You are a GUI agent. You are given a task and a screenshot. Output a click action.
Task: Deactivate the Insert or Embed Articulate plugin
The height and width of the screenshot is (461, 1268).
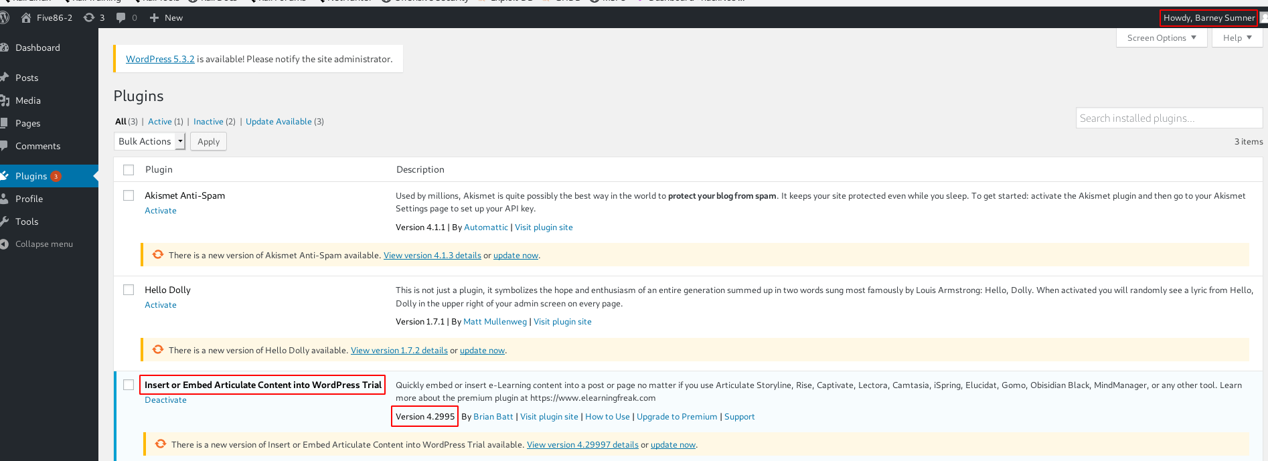click(x=165, y=400)
